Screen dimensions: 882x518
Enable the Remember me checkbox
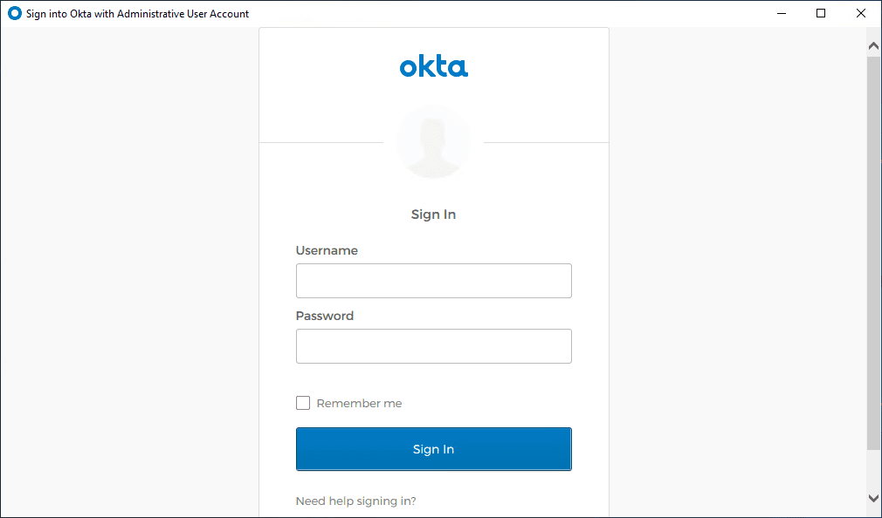tap(303, 403)
